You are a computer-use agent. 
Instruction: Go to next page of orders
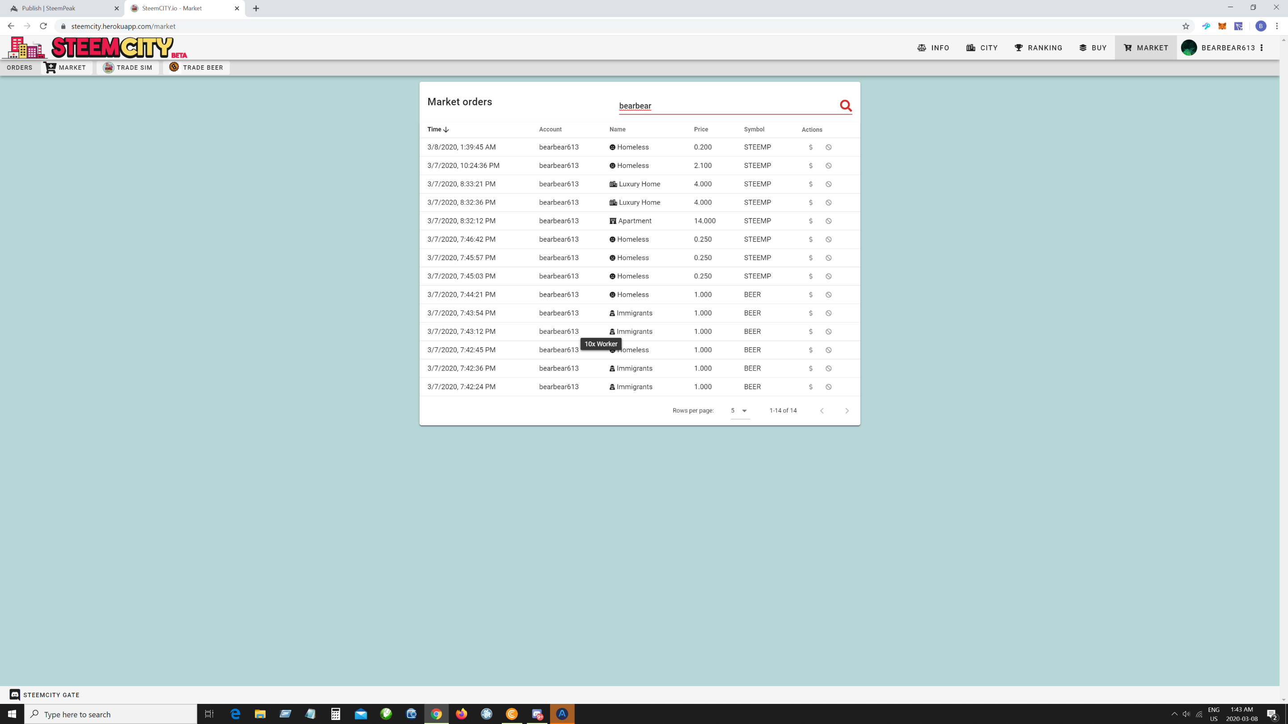point(847,411)
